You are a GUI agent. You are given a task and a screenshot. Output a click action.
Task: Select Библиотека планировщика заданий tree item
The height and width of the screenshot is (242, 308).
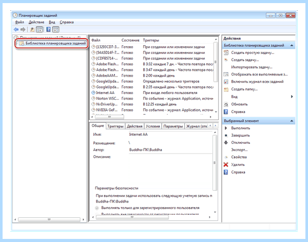tap(55, 44)
